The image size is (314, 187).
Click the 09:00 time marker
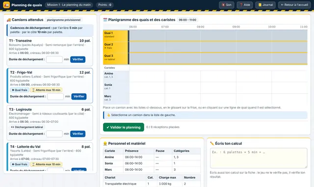236,27
